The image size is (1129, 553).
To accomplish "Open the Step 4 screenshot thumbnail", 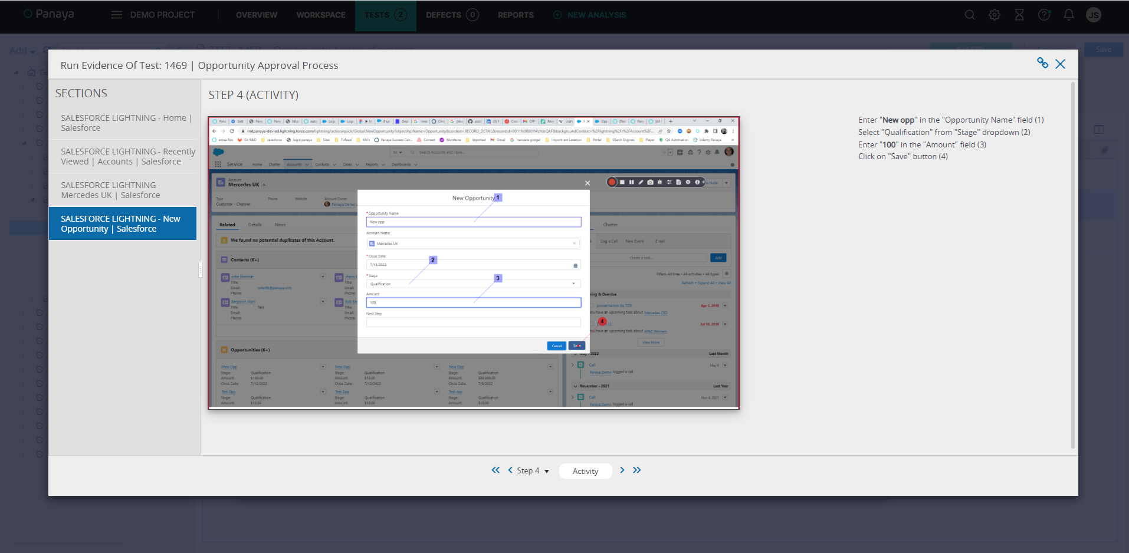I will click(474, 263).
